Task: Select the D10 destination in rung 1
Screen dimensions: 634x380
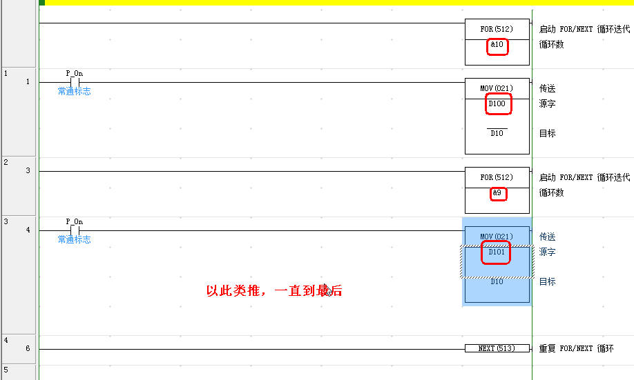Action: pyautogui.click(x=497, y=133)
